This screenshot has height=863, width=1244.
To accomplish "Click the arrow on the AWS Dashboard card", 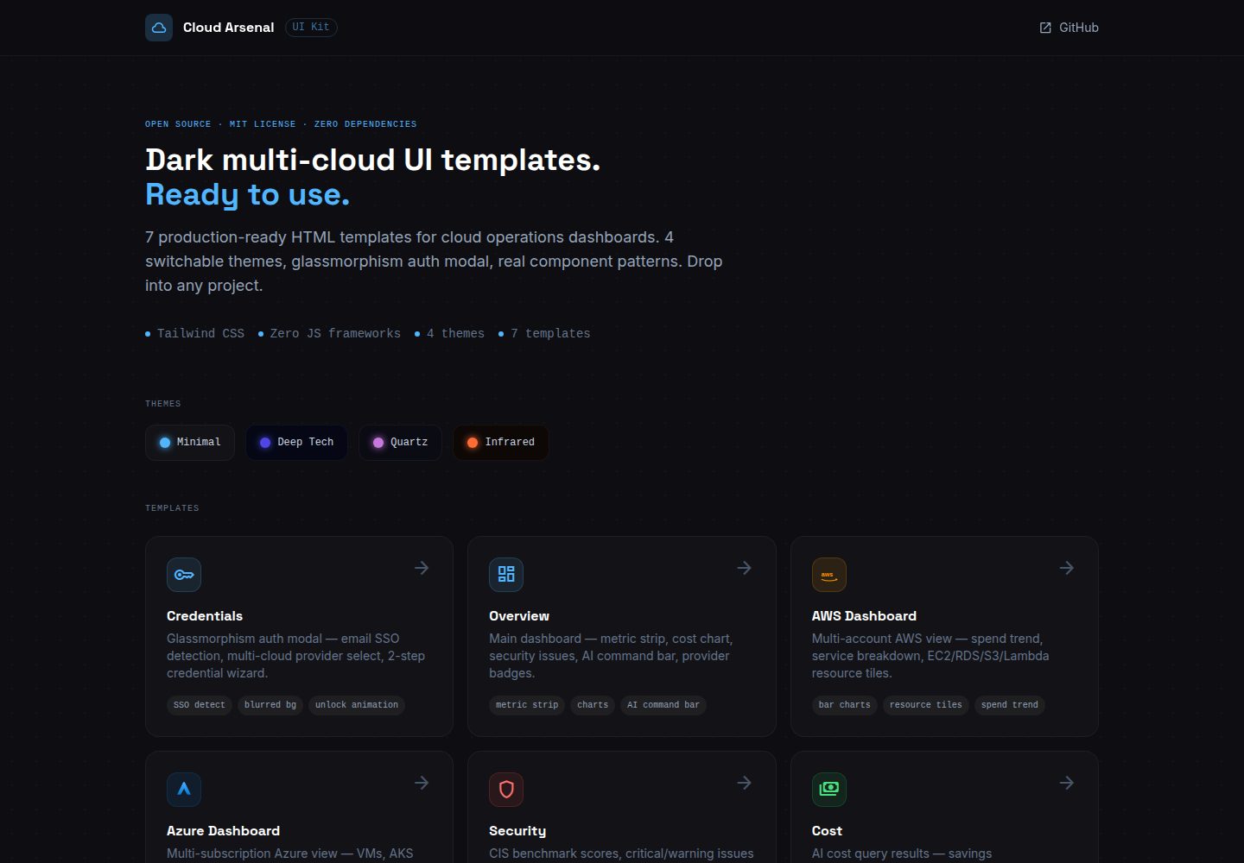I will click(x=1067, y=568).
